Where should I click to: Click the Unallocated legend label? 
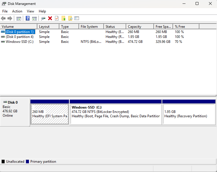[x=15, y=162]
